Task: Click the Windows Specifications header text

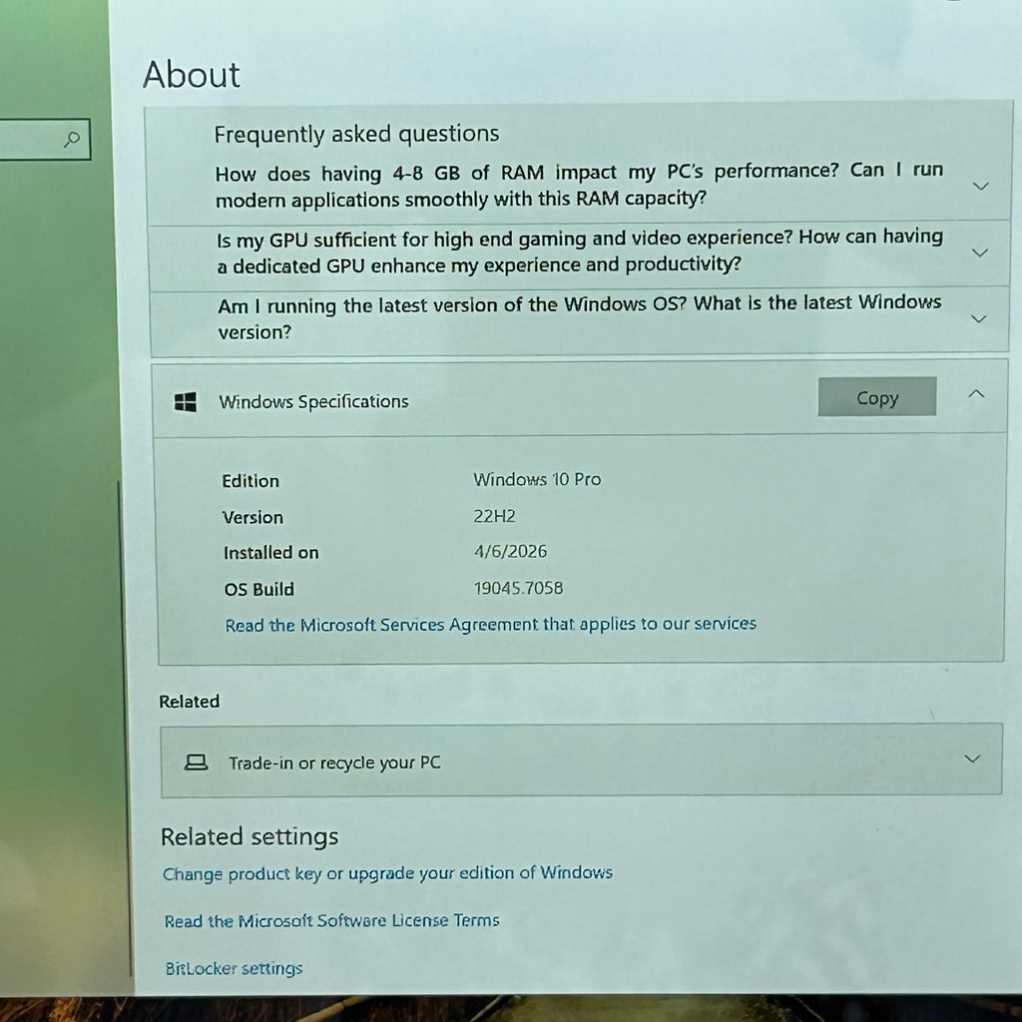Action: point(313,401)
